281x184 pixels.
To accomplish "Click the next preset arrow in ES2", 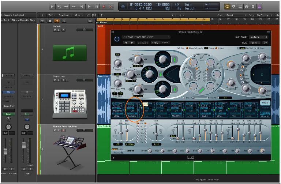I will coord(132,43).
